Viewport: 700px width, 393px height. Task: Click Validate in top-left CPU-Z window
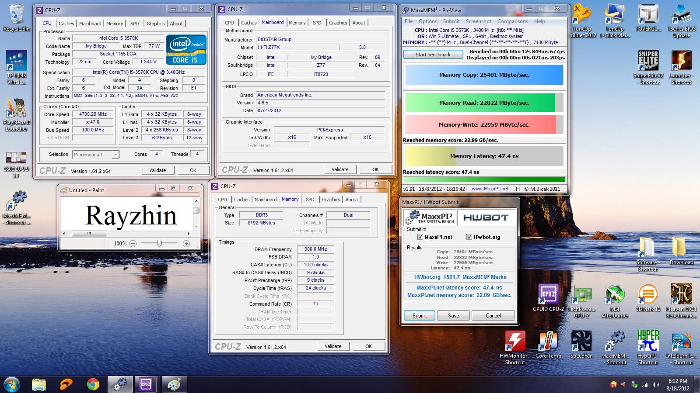click(157, 170)
